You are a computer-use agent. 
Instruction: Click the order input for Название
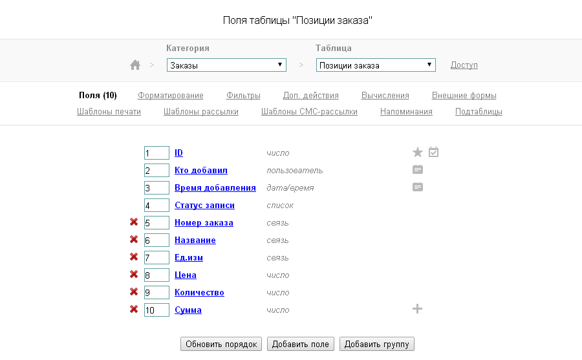(156, 240)
